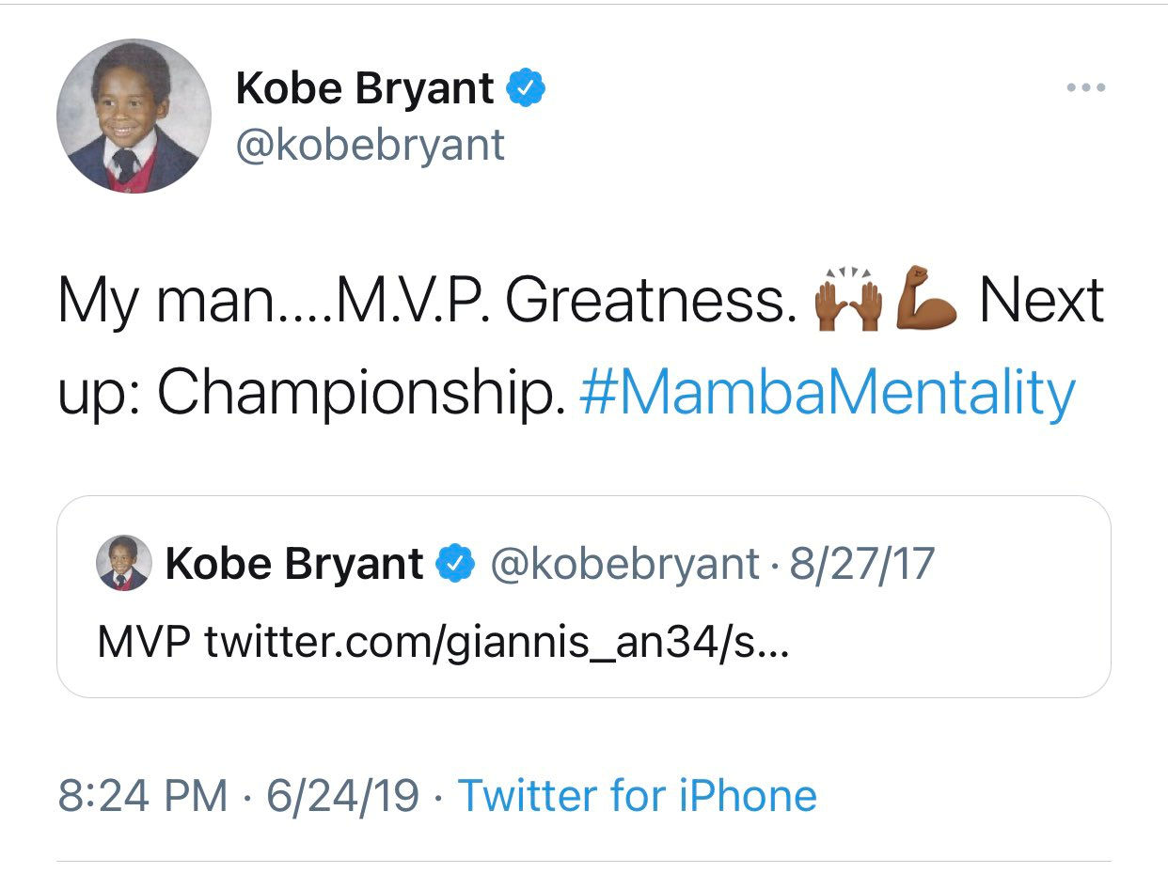Click the 'My man....M.V.P. Greatness.' tweet text
This screenshot has height=873, width=1168.
(423, 301)
